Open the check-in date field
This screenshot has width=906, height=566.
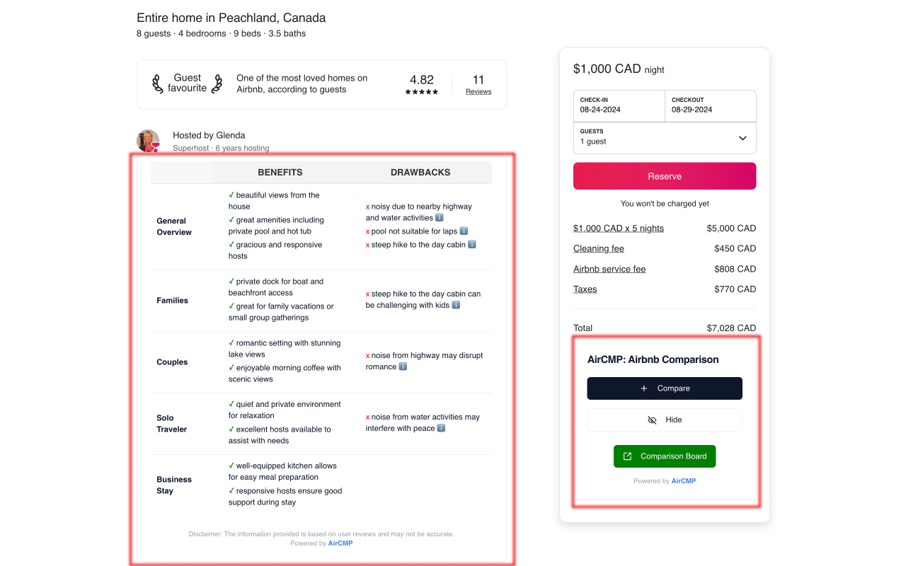(x=619, y=106)
